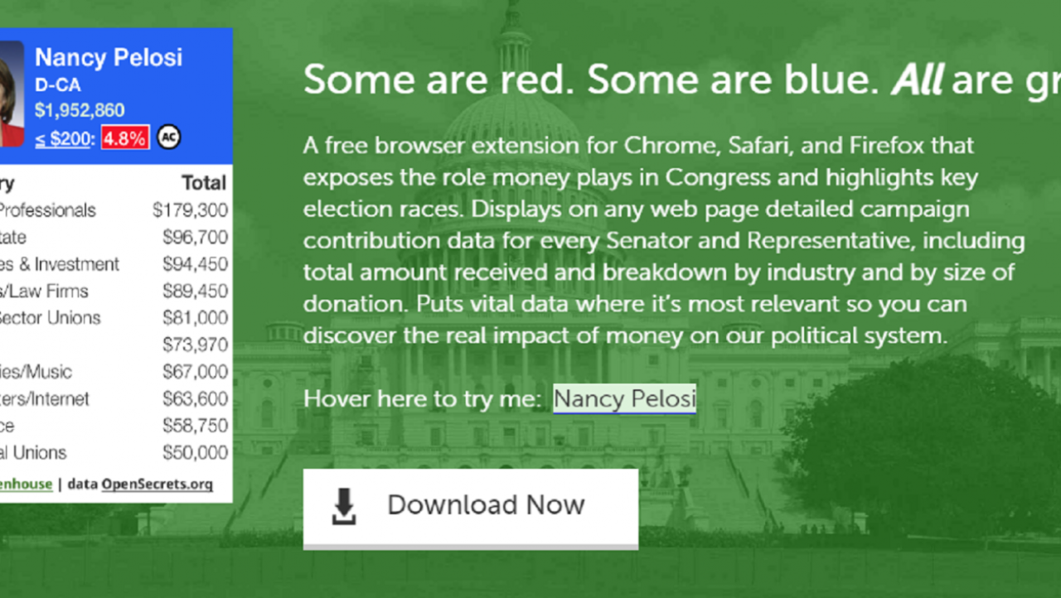The height and width of the screenshot is (598, 1061).
Task: Click the Download Now button
Action: click(471, 508)
